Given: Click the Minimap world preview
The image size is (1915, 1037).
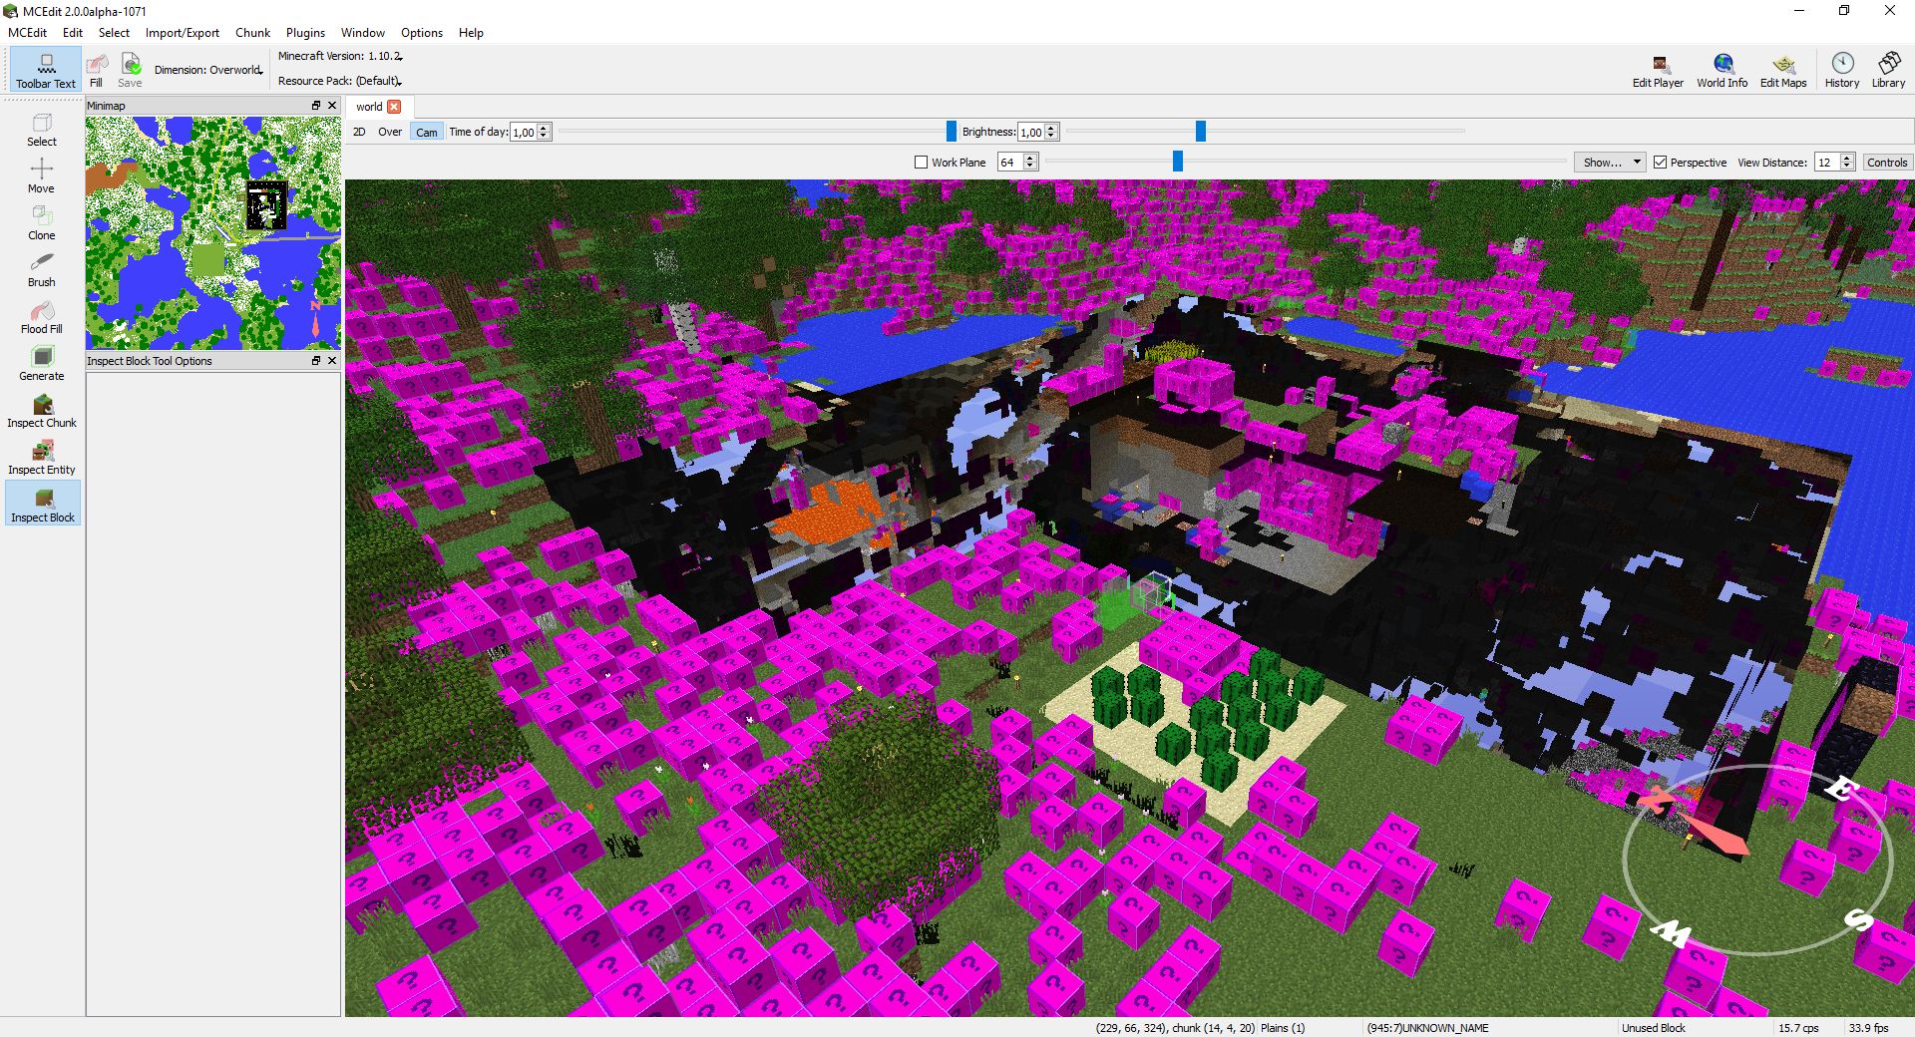Looking at the screenshot, I should pyautogui.click(x=213, y=232).
